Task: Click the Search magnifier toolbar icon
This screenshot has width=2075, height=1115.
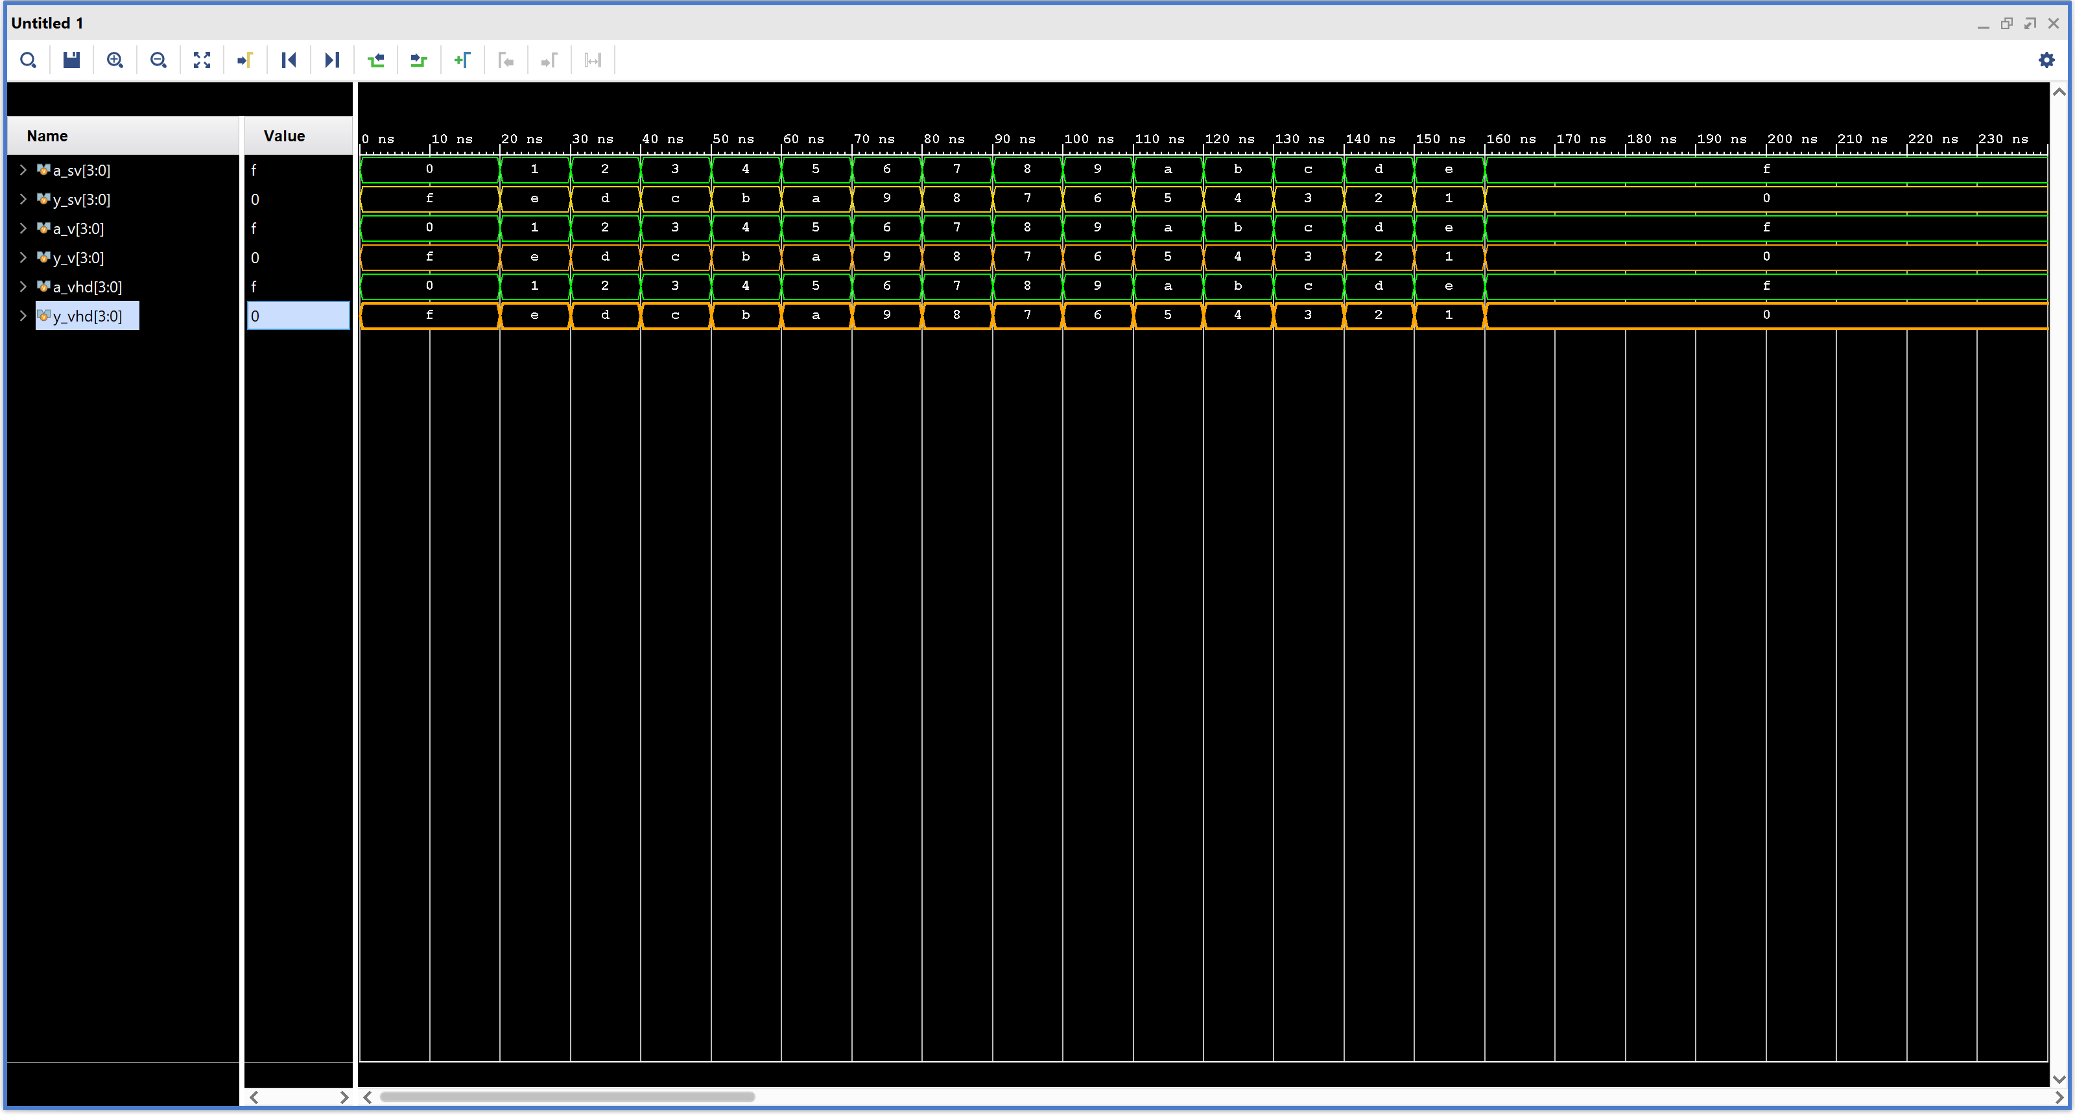Action: coord(28,60)
